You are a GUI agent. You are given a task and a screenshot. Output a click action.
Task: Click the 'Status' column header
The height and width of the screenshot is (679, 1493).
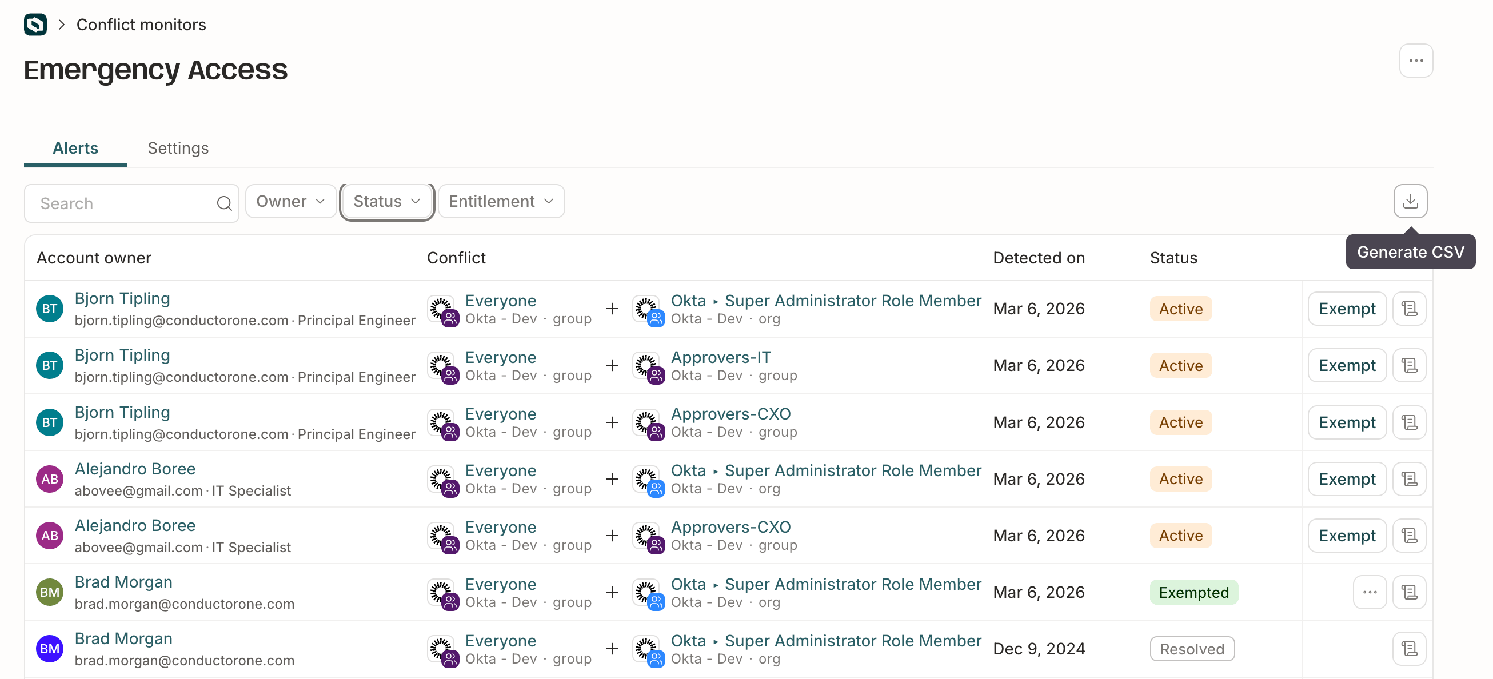click(1173, 258)
